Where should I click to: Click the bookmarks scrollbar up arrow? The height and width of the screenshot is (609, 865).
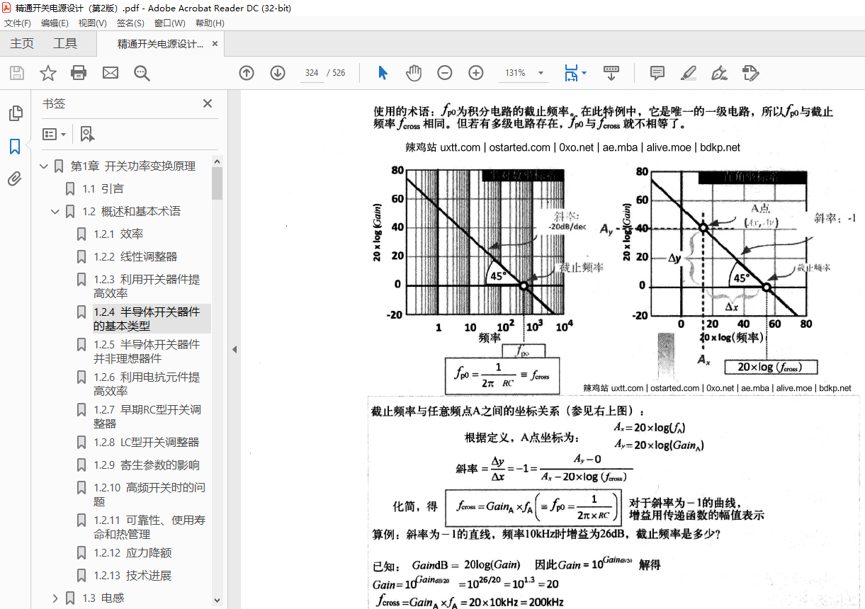[x=217, y=161]
